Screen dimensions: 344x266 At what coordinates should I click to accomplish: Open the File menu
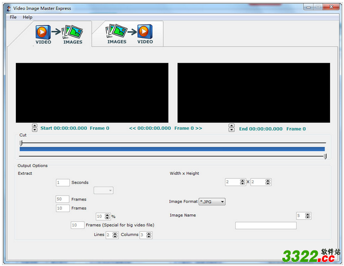(x=13, y=17)
